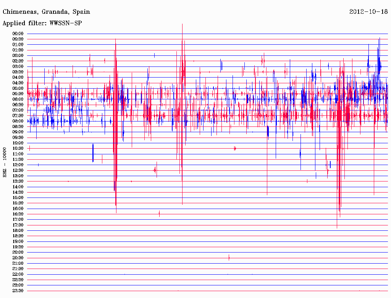Select the 16:30 time label
Viewport: 391px width, 298px height.
click(x=18, y=214)
